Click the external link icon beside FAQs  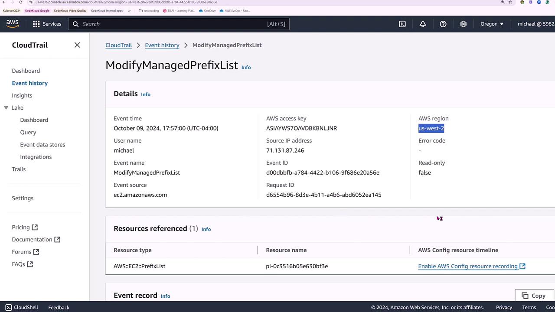tap(30, 264)
